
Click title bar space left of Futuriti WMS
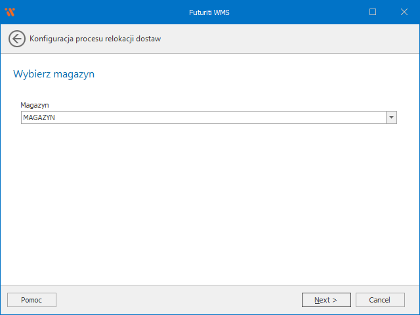pyautogui.click(x=98, y=12)
